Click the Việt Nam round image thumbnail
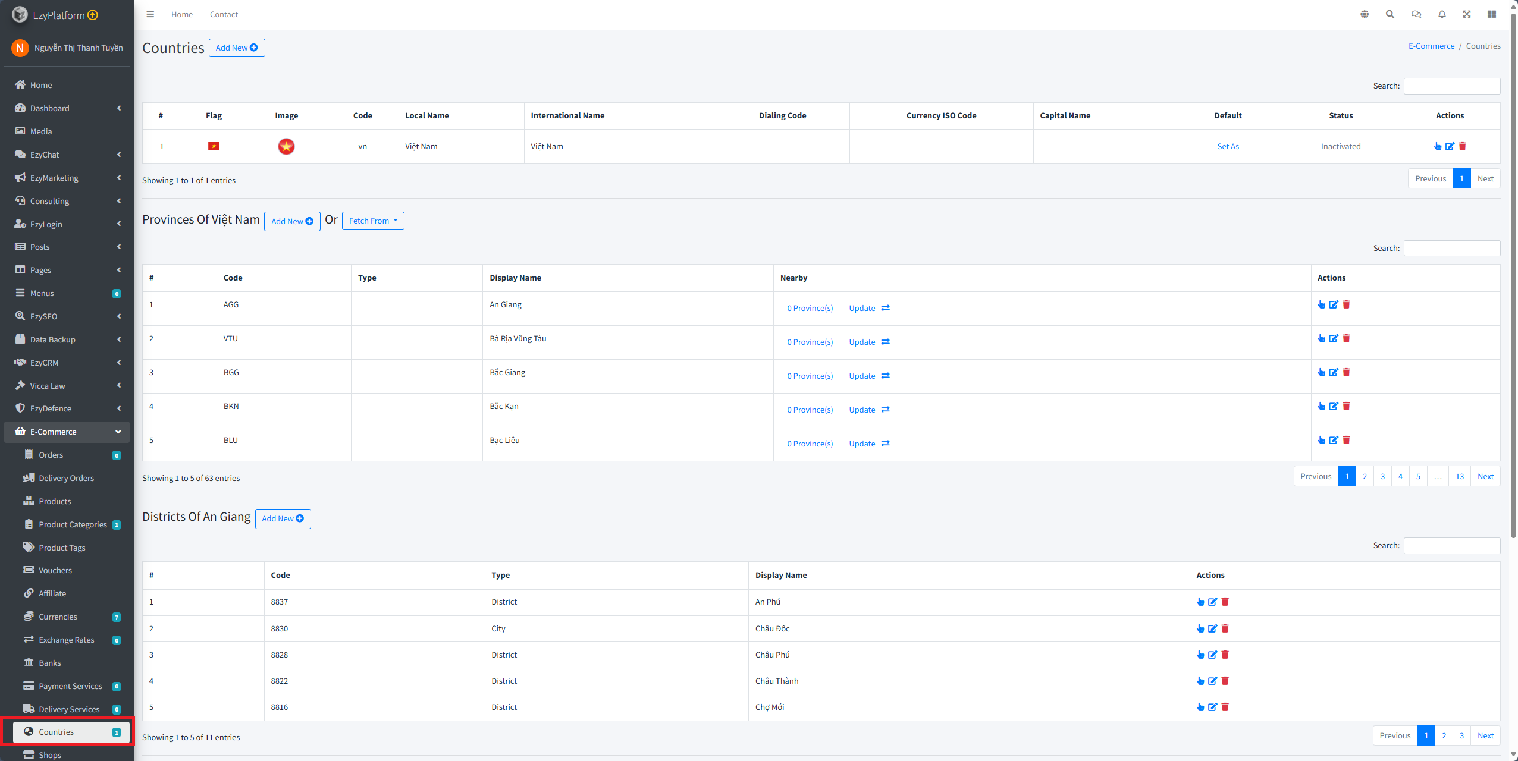This screenshot has height=761, width=1518. point(286,146)
